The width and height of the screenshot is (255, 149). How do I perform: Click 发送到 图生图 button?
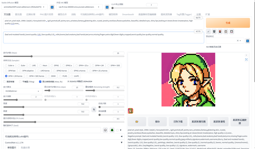(x=199, y=122)
